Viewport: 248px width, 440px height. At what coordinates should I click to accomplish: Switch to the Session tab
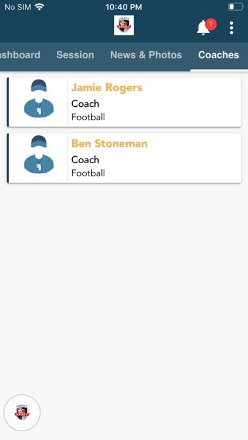coord(75,55)
